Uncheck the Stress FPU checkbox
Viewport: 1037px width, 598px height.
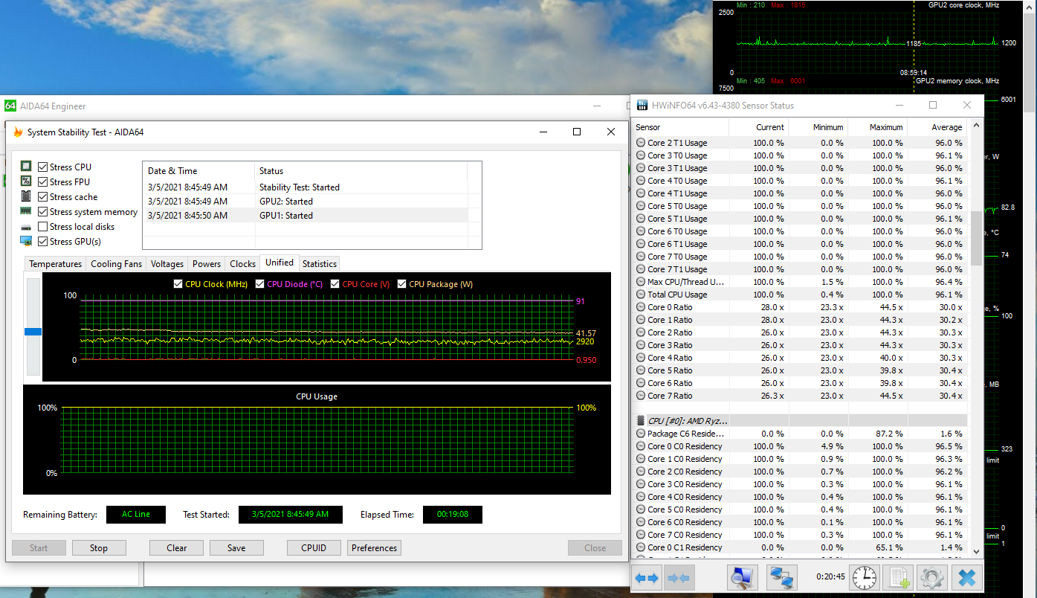pos(42,181)
